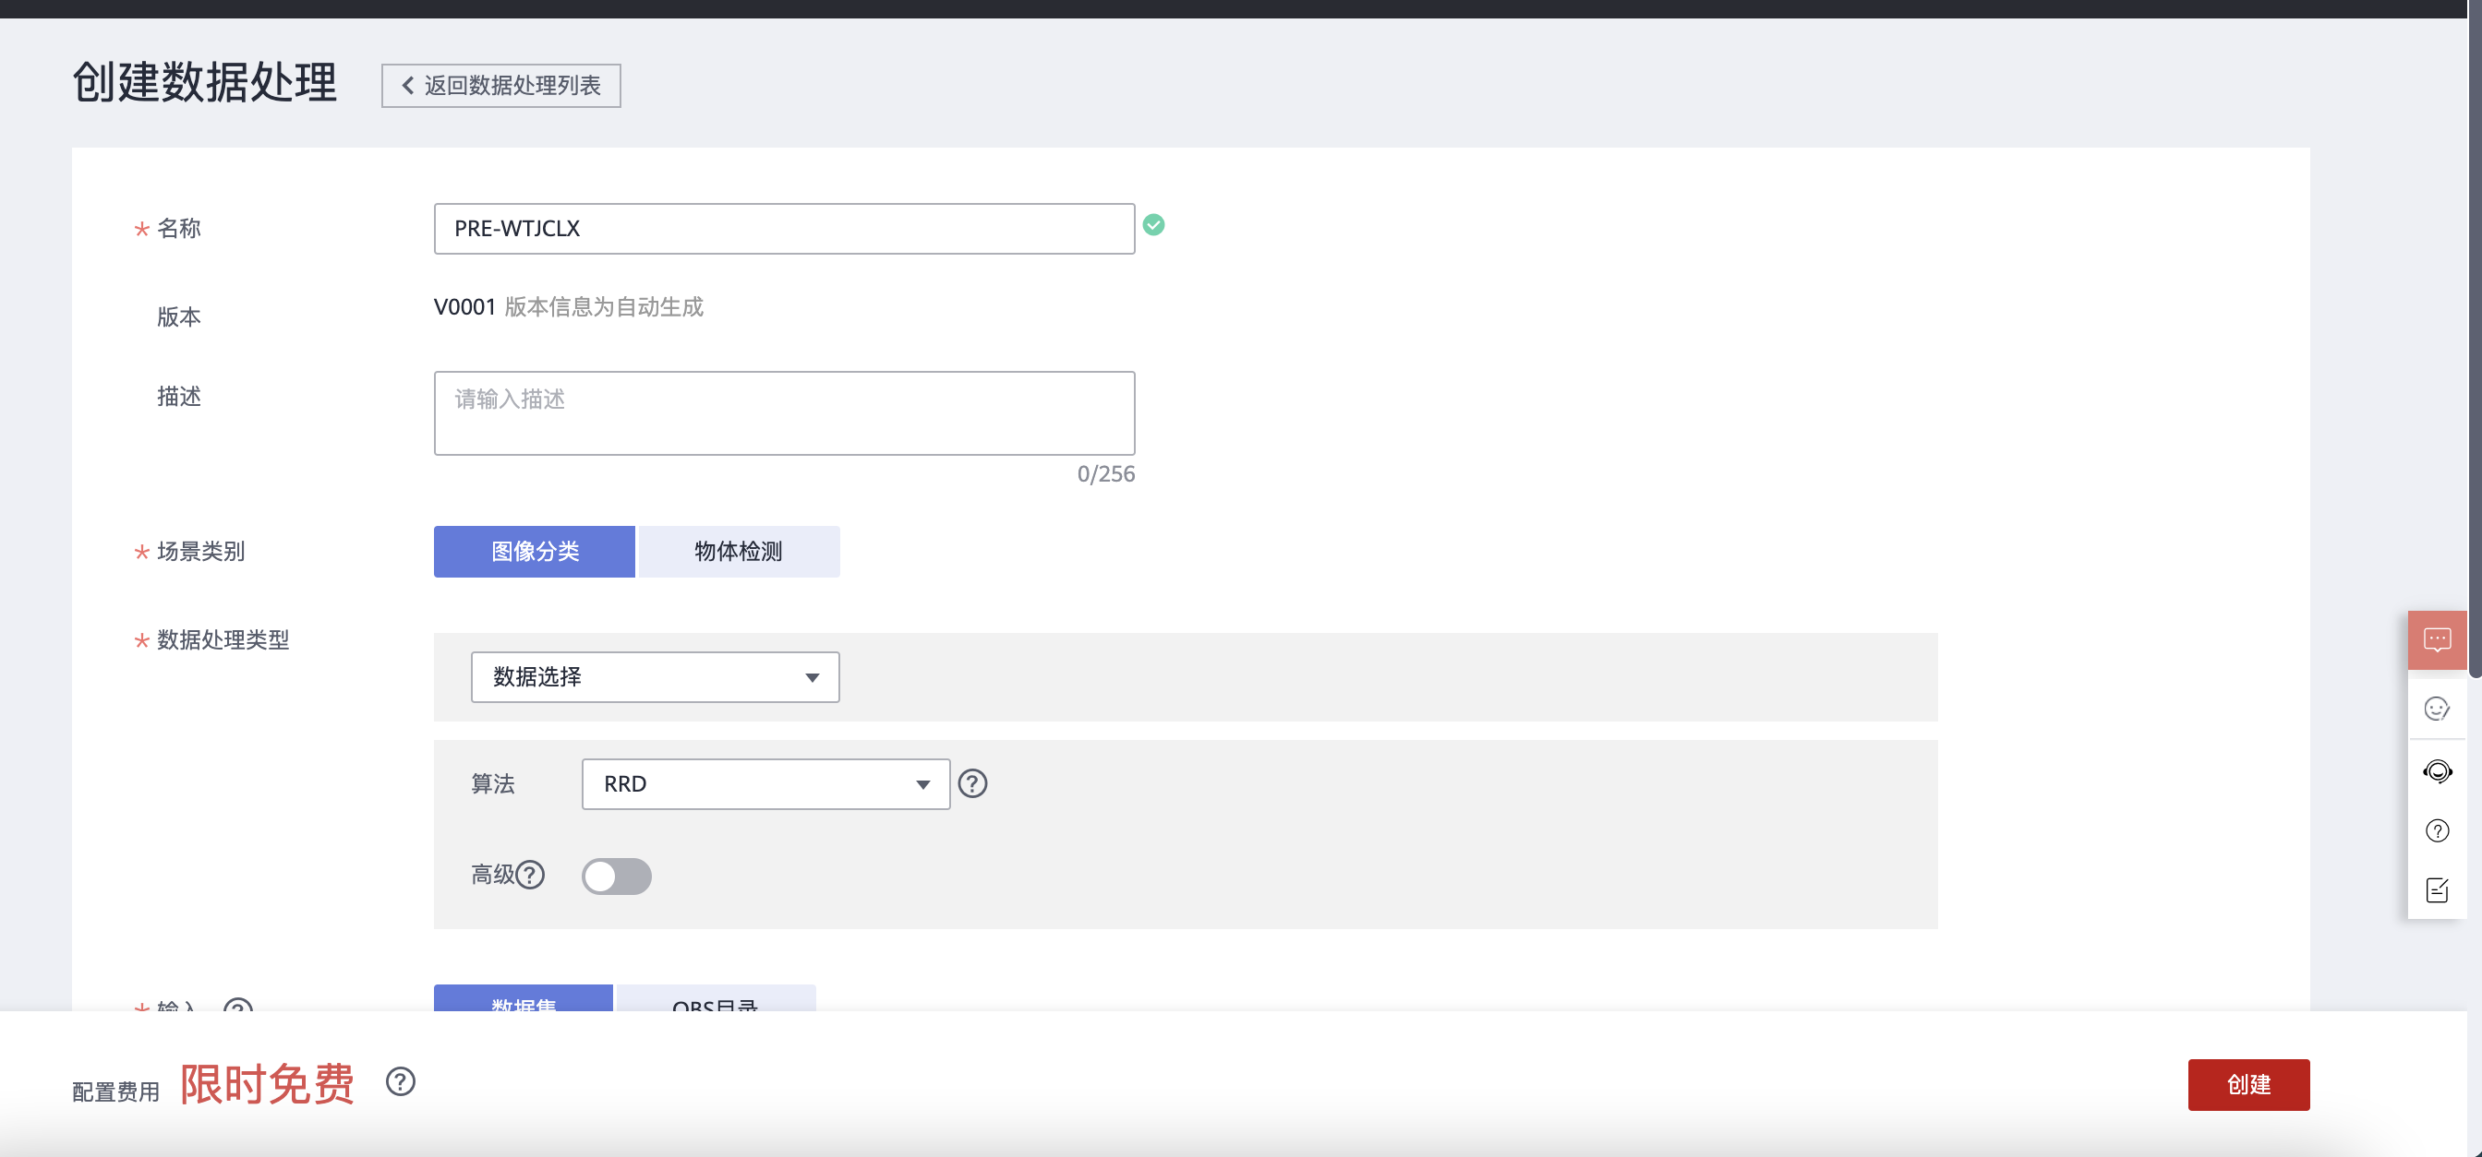Click the 限时免费 price text
Screen dimensions: 2482x1157
267,1085
